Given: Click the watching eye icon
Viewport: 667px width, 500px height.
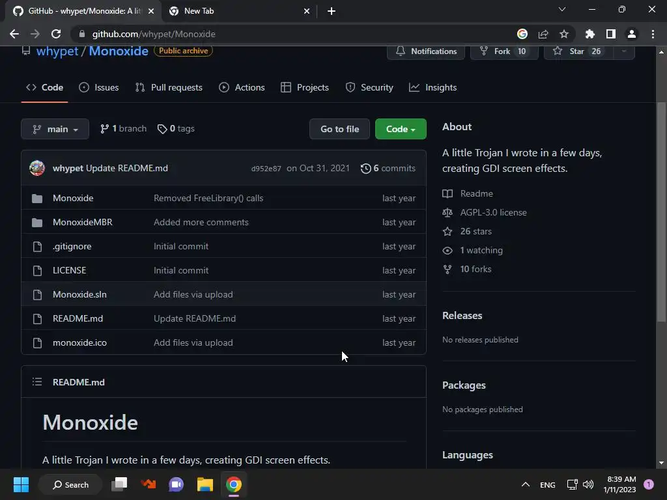Looking at the screenshot, I should [447, 251].
